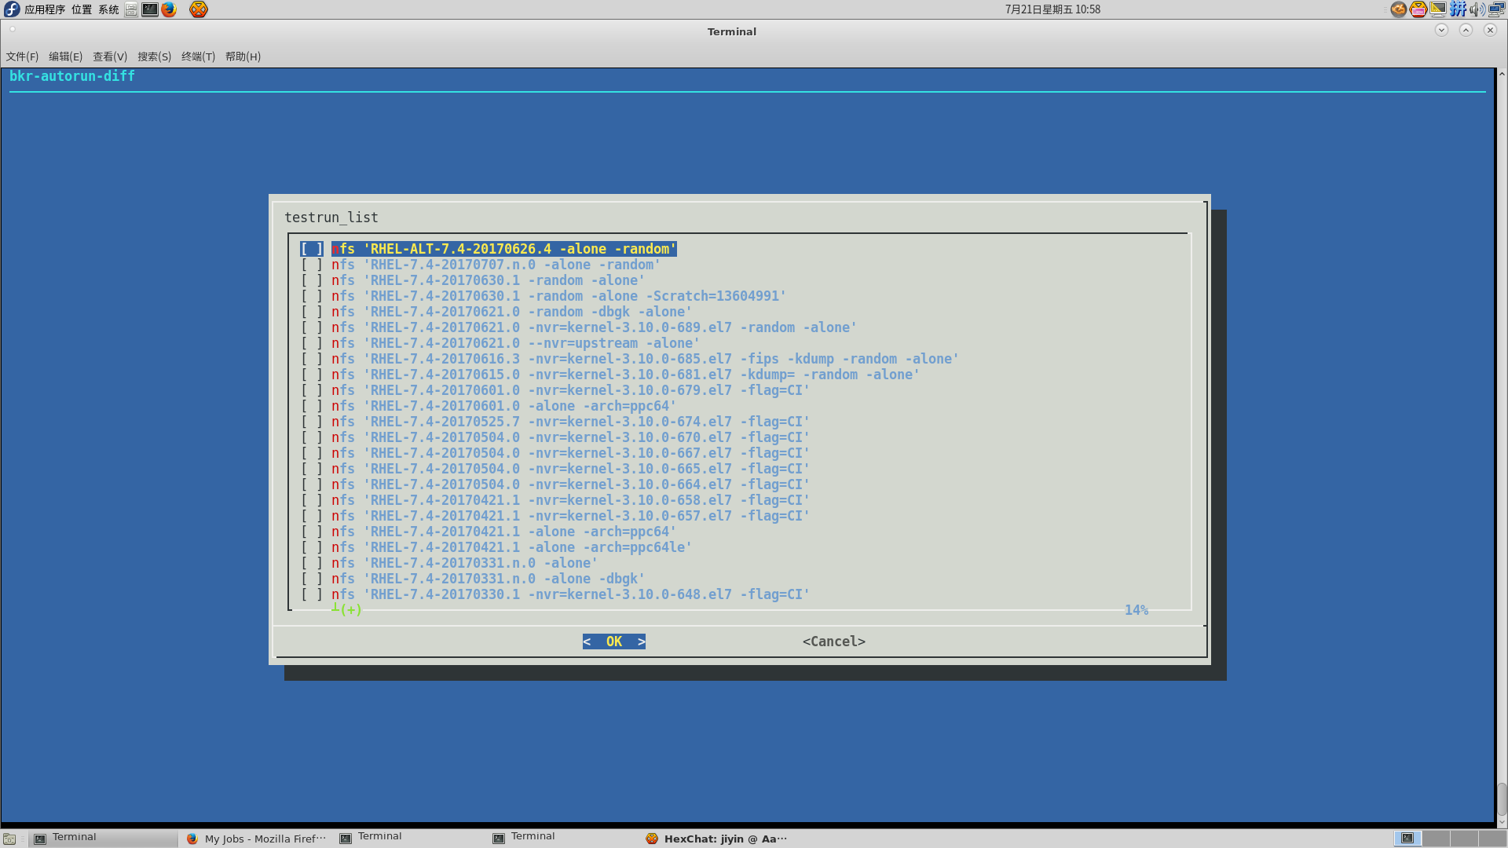Tick checkbox for --nvr=upstream -alone entry
This screenshot has height=848, width=1508.
coord(312,343)
